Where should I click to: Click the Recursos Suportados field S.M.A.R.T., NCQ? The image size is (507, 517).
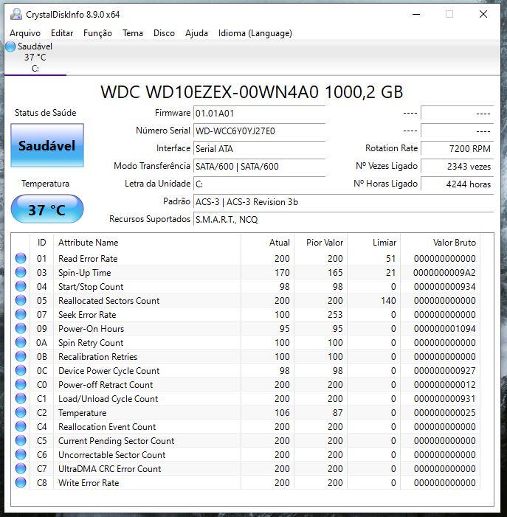point(343,219)
